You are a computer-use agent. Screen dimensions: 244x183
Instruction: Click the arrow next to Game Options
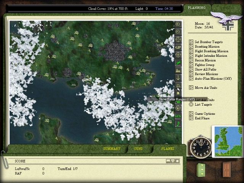click(191, 114)
